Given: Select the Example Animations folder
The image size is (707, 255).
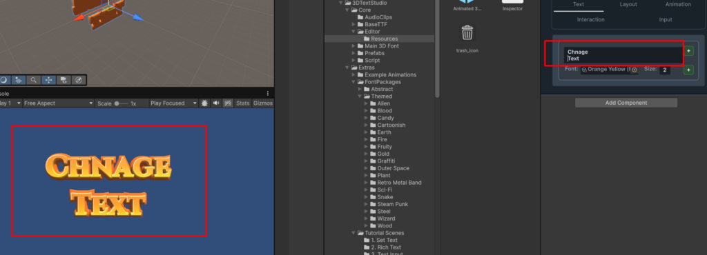Looking at the screenshot, I should point(391,74).
